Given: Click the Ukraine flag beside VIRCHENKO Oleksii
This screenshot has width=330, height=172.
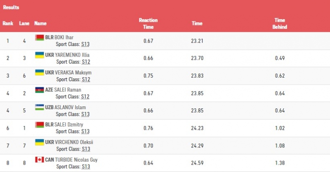Looking at the screenshot, I should [39, 142].
